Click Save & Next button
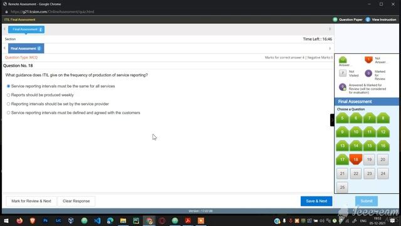The height and width of the screenshot is (226, 401). click(316, 201)
